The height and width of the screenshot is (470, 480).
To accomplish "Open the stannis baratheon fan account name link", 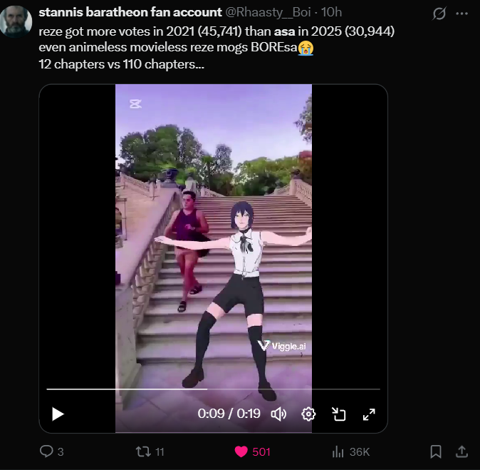I will tap(130, 12).
